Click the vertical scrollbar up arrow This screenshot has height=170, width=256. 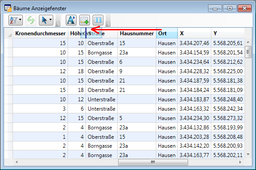(x=248, y=42)
